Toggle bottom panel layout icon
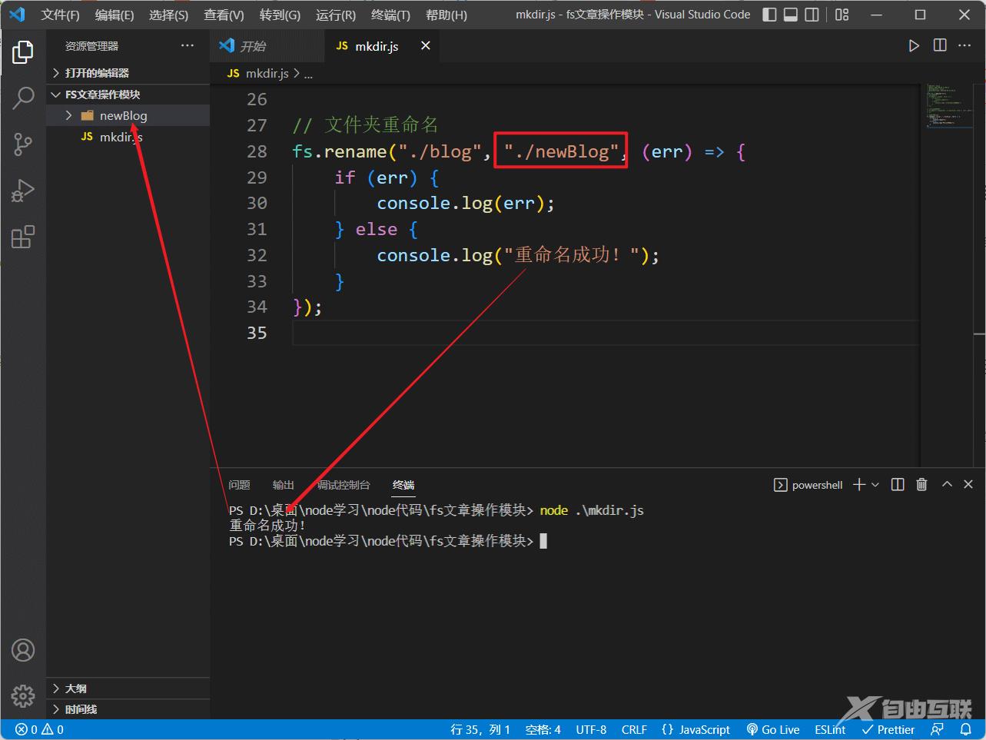 coord(790,15)
